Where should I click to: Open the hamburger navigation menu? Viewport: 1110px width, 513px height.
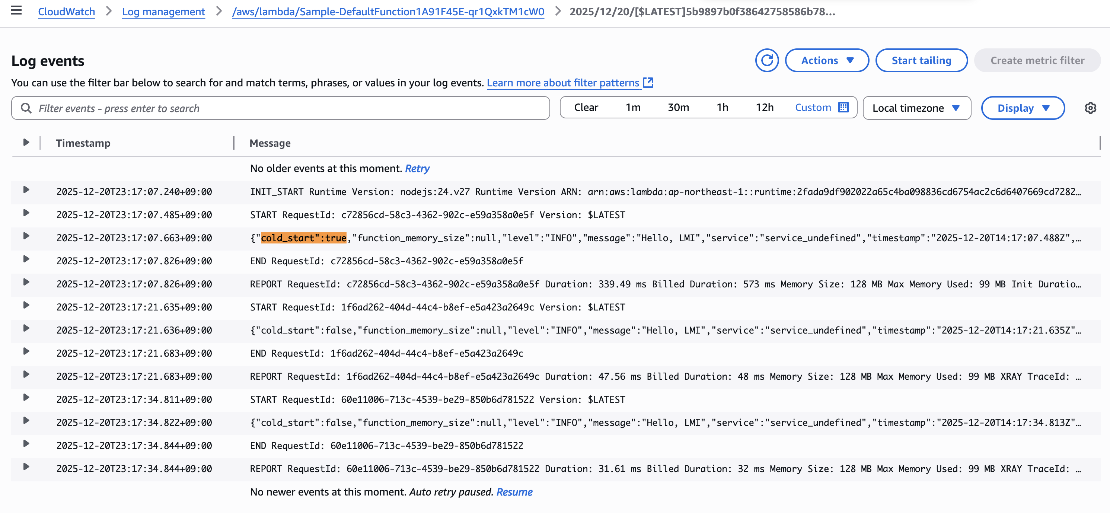click(x=16, y=11)
